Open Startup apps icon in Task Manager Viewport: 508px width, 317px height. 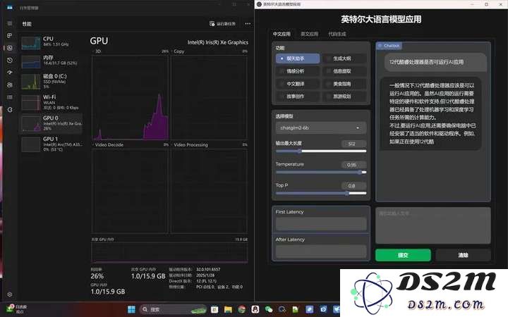[10, 73]
